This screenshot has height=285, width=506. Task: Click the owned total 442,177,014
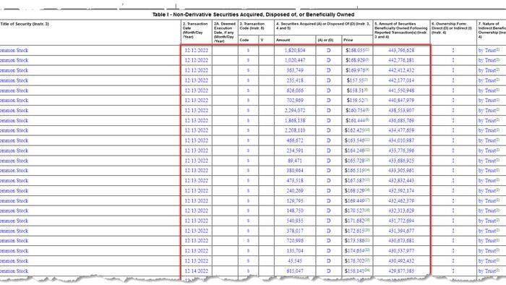(x=401, y=80)
